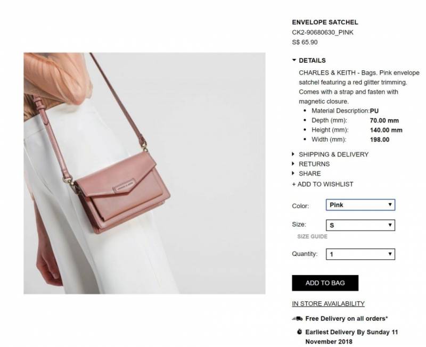Open the Color dropdown showing Pink
426x347 pixels.
click(361, 205)
